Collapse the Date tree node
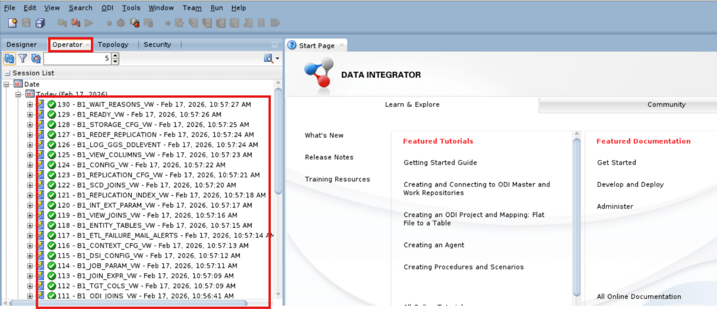717x309 pixels. pos(6,84)
